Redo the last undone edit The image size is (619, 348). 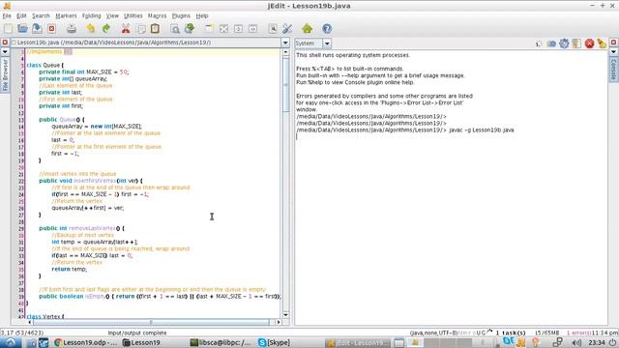(105, 29)
